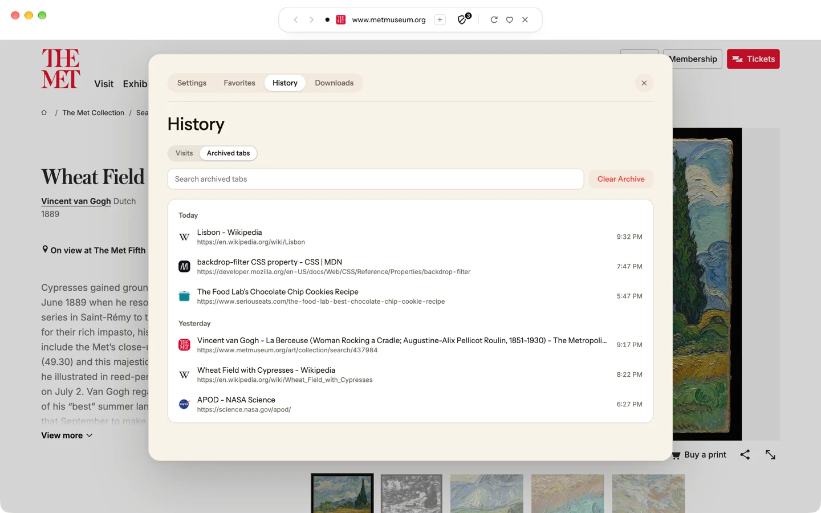The height and width of the screenshot is (513, 821).
Task: Reload the page with refresh icon
Action: (494, 20)
